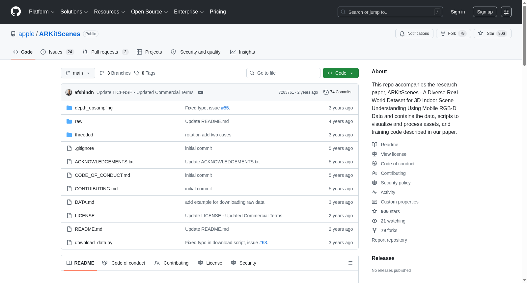527x283 pixels.
Task: Click the threedod folder icon
Action: tap(69, 135)
